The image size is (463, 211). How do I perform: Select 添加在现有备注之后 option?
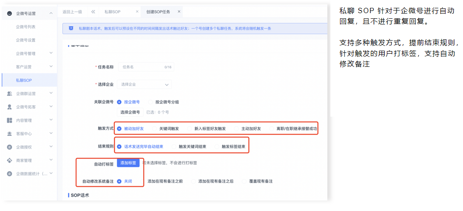pyautogui.click(x=193, y=182)
